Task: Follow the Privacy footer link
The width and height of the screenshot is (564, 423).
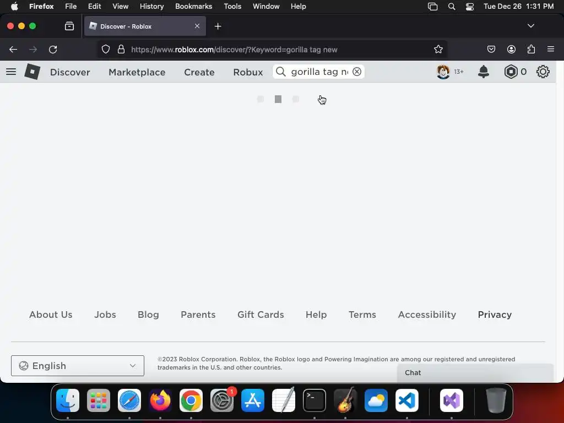Action: click(495, 314)
